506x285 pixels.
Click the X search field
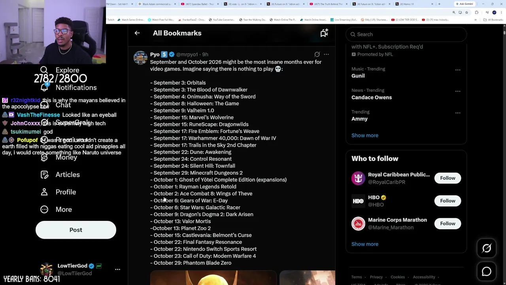point(406,34)
